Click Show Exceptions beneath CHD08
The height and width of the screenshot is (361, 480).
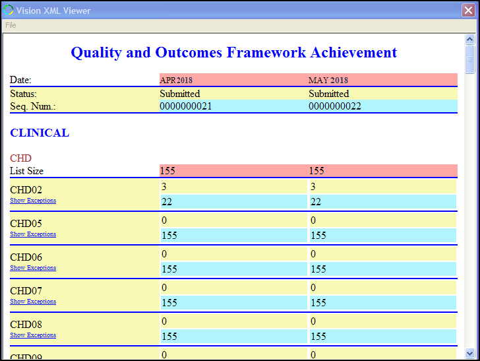click(33, 335)
